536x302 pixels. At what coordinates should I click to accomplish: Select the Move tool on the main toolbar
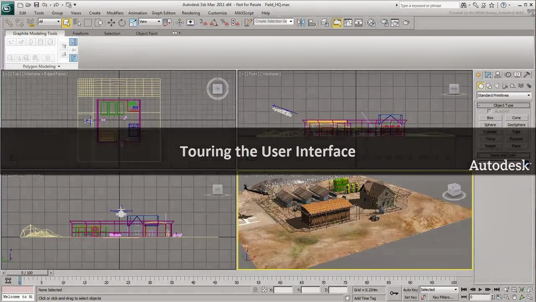(111, 22)
